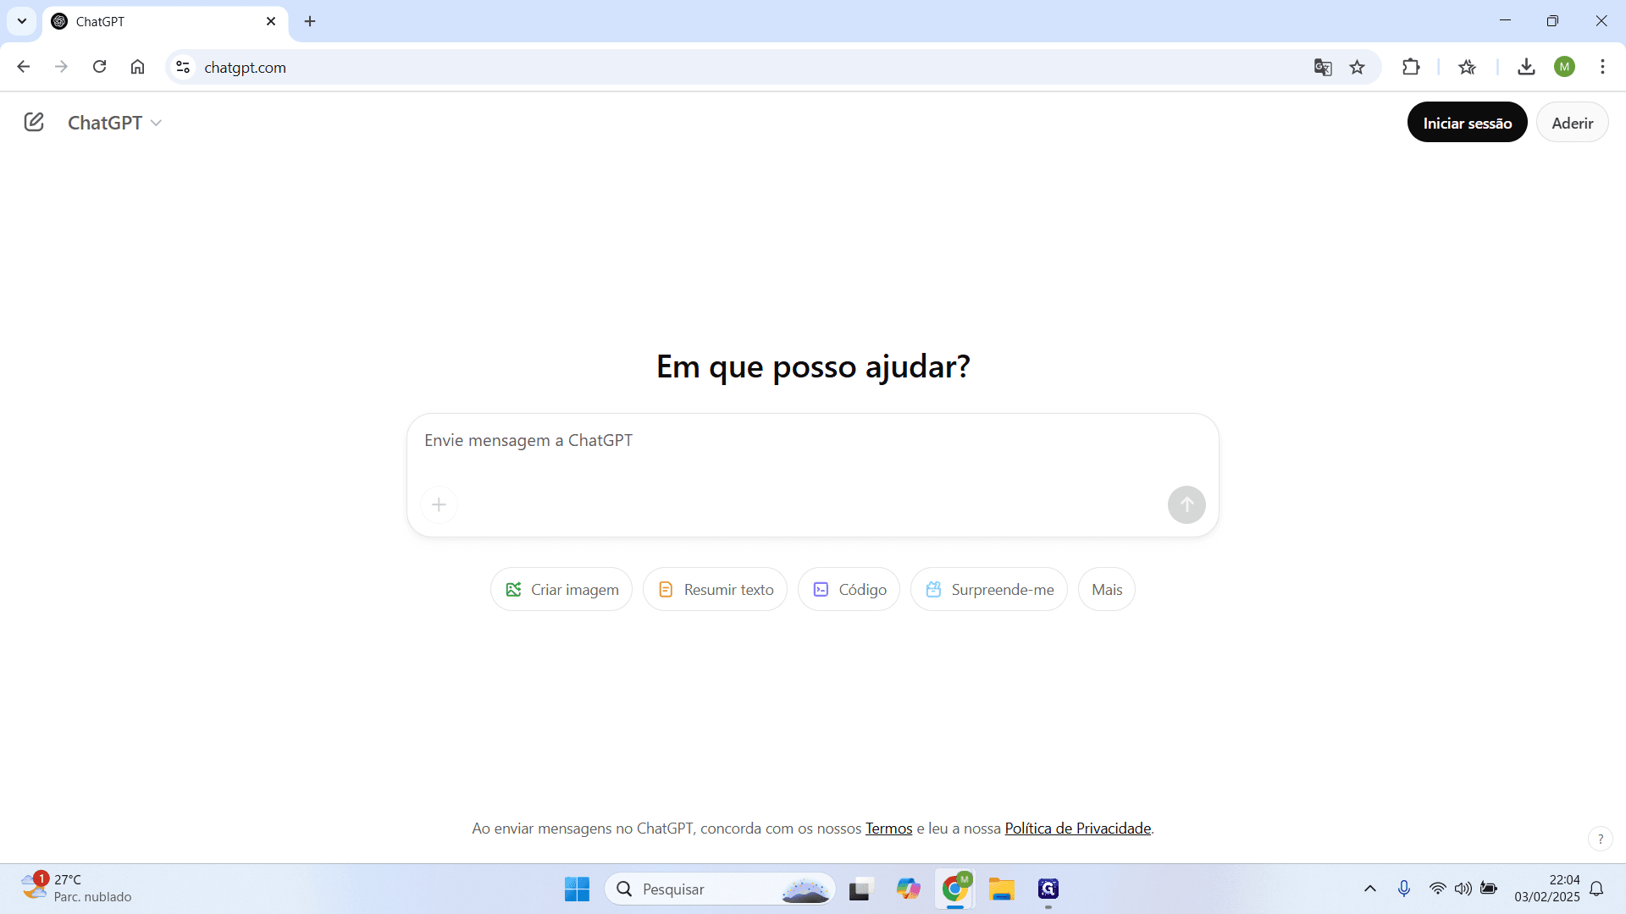Select the ChatGPT browser tab
This screenshot has width=1626, height=914.
click(x=165, y=22)
